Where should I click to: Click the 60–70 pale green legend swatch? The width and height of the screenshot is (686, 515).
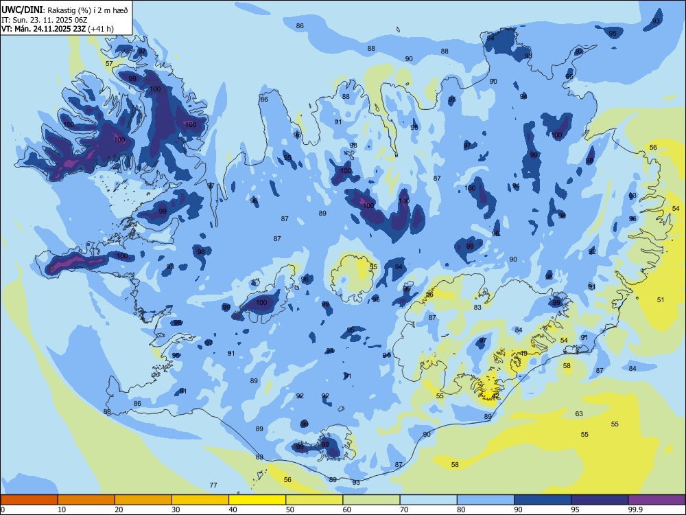point(371,500)
